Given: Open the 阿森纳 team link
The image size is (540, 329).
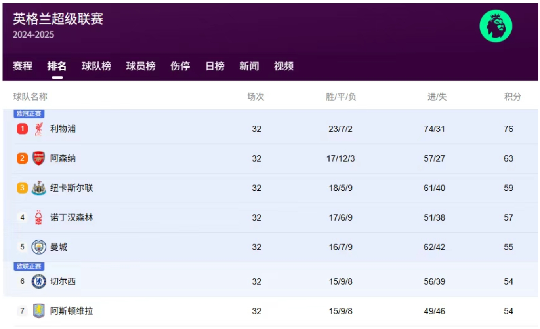Looking at the screenshot, I should [63, 158].
